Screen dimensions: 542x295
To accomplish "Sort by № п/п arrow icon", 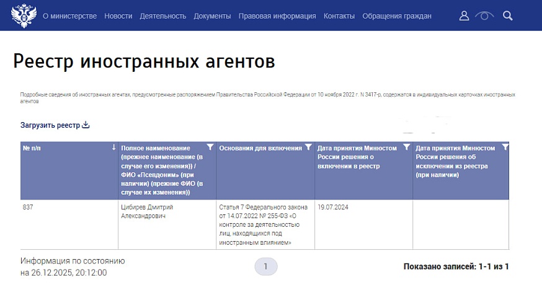I will point(113,147).
